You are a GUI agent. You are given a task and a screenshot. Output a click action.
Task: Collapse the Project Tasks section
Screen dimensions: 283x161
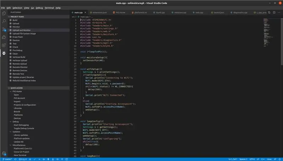[x=9, y=17]
